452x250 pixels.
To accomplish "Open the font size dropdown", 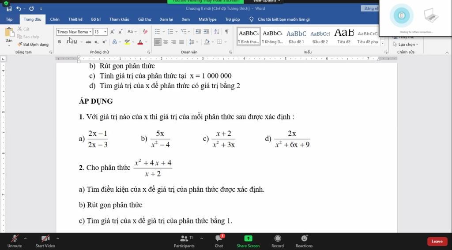I will (105, 32).
